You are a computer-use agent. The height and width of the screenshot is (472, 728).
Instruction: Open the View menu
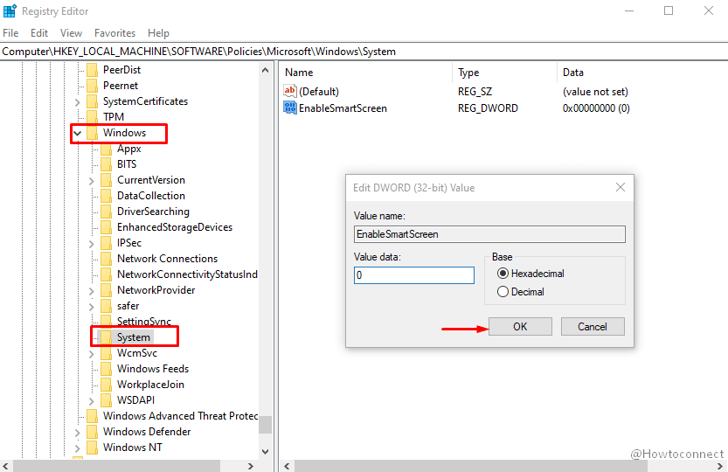pyautogui.click(x=71, y=33)
